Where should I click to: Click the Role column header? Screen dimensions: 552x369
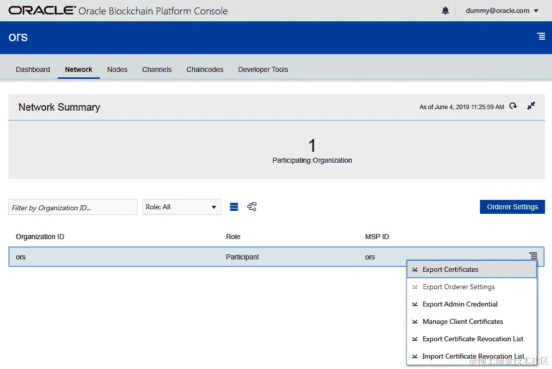tap(233, 237)
